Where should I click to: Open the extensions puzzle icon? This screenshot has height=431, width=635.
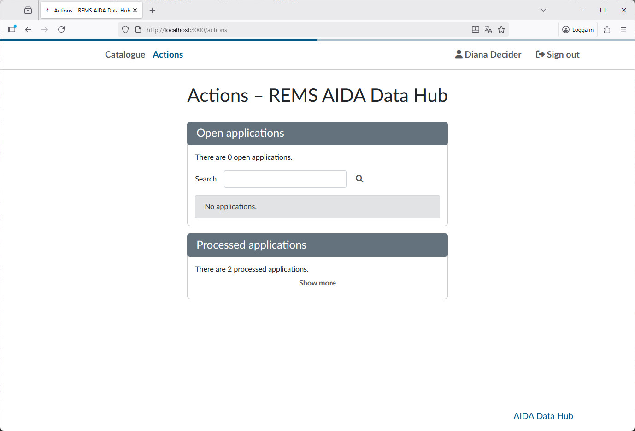[x=607, y=29]
